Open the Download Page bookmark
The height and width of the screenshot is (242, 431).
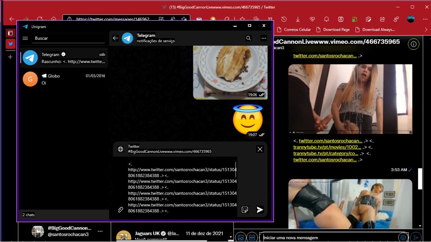tap(333, 30)
